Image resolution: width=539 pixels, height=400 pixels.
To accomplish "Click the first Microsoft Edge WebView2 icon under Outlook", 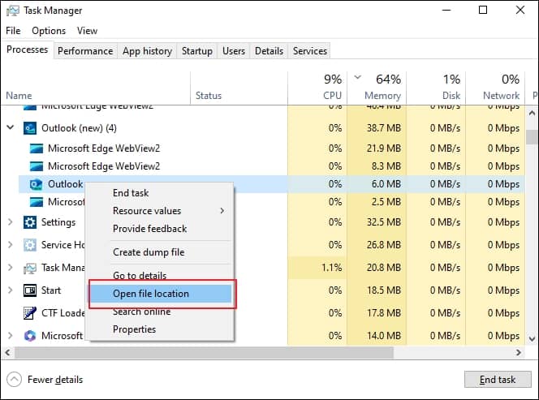I will coord(37,148).
